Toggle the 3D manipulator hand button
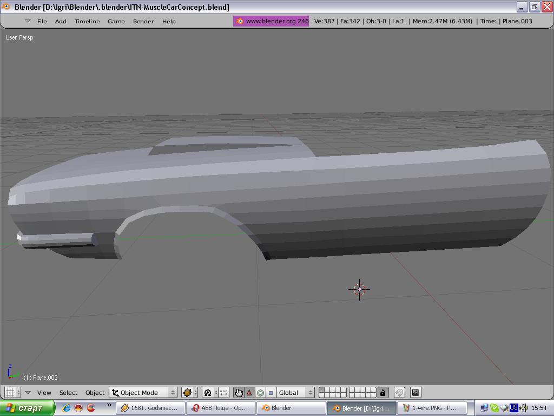This screenshot has height=416, width=554. point(239,393)
